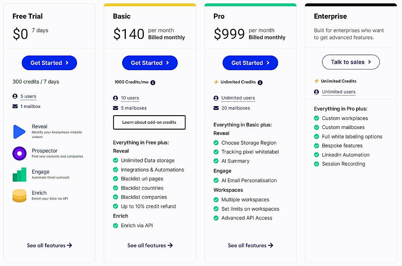Click the yellow header bar on the Basic card

coord(150,5)
